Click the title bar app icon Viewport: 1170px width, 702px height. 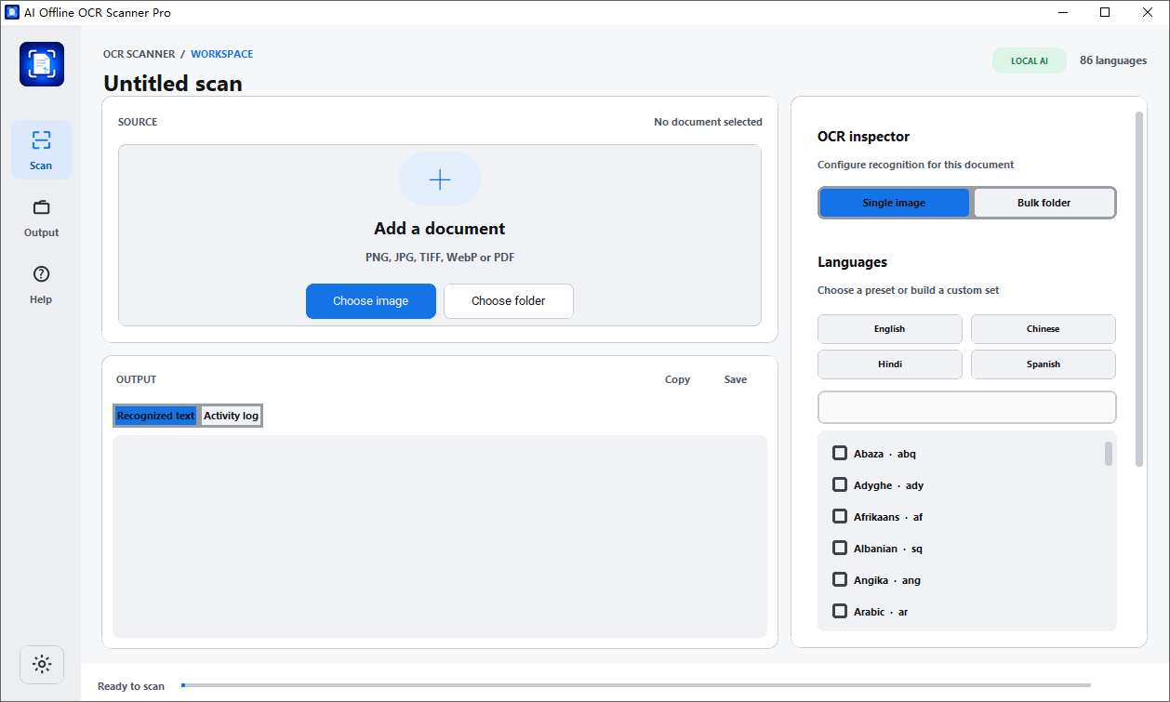coord(13,13)
